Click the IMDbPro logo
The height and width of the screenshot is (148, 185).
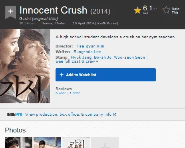[14, 114]
